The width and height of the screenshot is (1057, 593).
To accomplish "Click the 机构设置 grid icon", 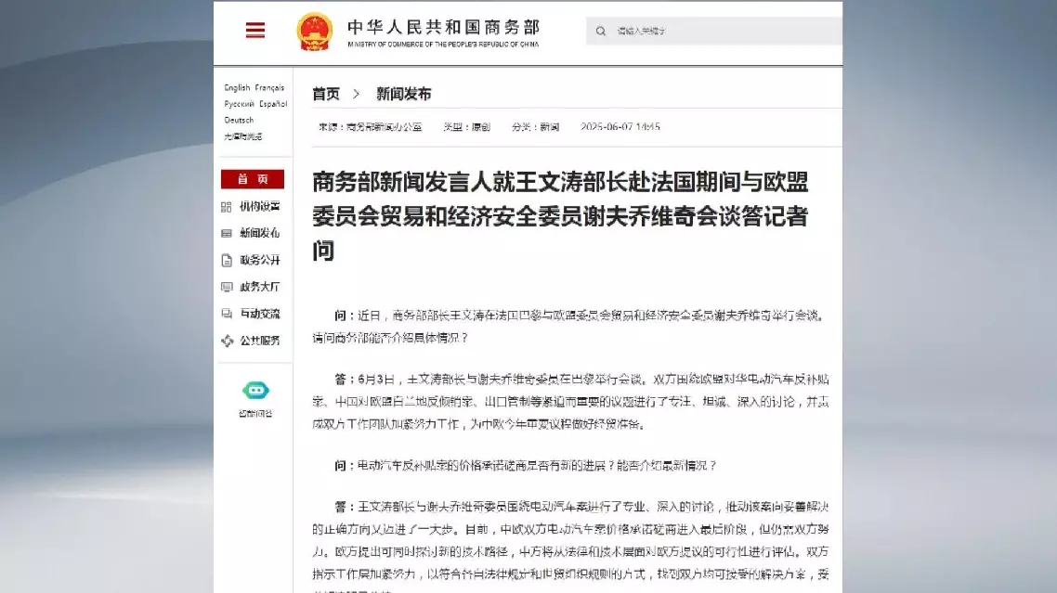I will pyautogui.click(x=227, y=207).
